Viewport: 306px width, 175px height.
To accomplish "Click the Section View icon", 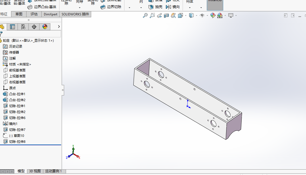I will (x=166, y=15).
